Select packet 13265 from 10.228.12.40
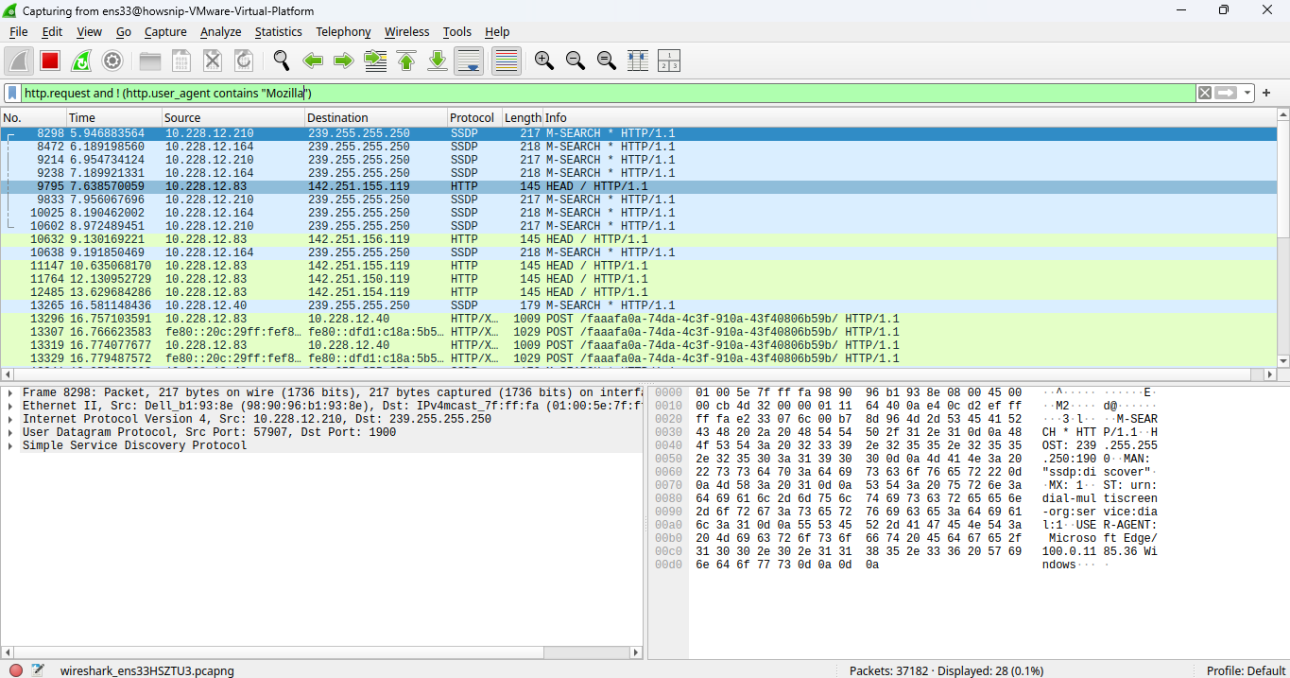This screenshot has height=678, width=1290. pyautogui.click(x=638, y=305)
